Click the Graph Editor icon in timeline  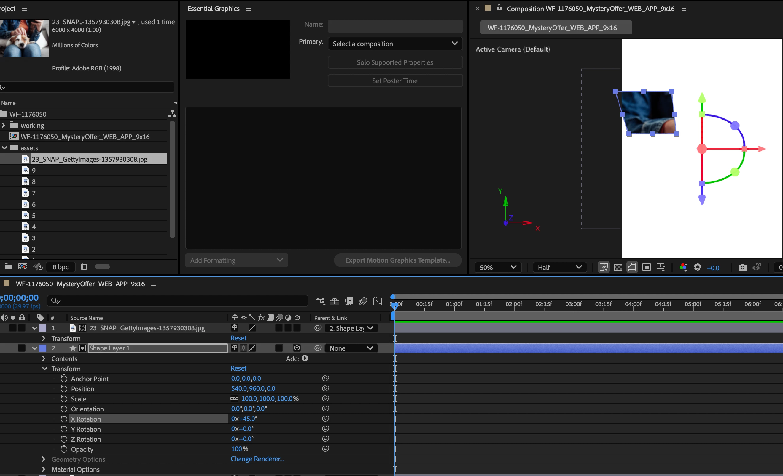(x=377, y=301)
